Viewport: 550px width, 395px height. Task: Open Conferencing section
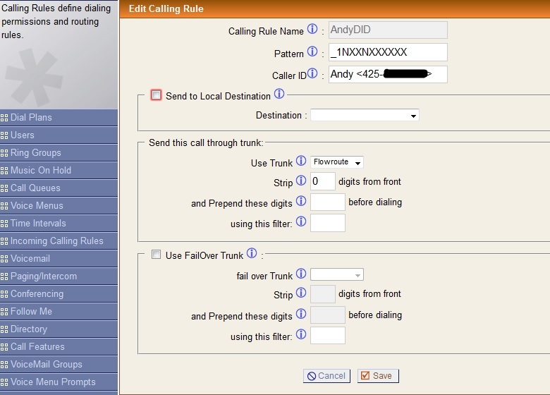point(59,293)
